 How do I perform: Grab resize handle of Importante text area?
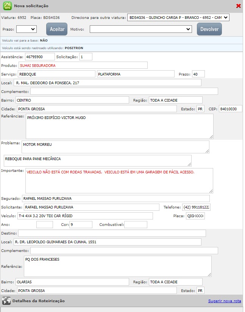point(211,191)
